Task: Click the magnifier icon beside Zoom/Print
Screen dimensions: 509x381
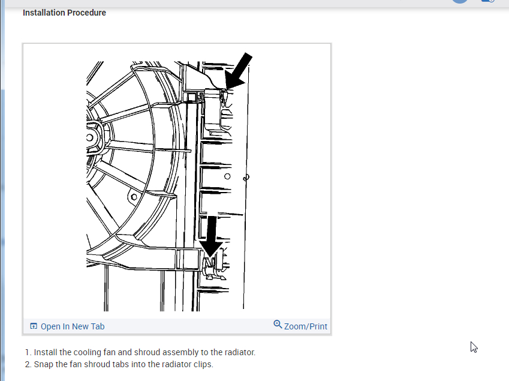Action: pyautogui.click(x=278, y=325)
